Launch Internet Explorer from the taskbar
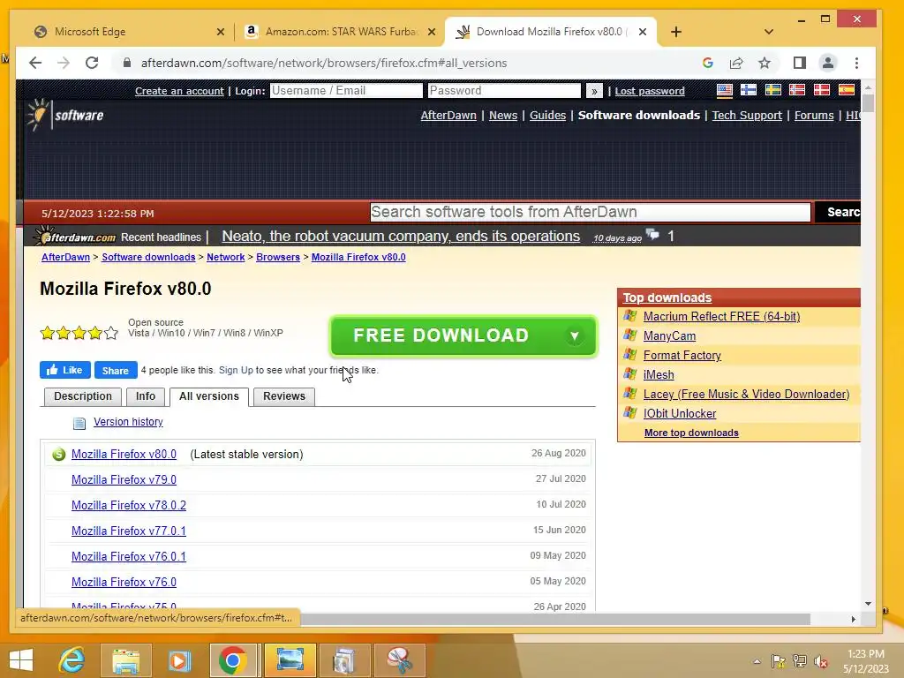The image size is (904, 678). click(72, 660)
